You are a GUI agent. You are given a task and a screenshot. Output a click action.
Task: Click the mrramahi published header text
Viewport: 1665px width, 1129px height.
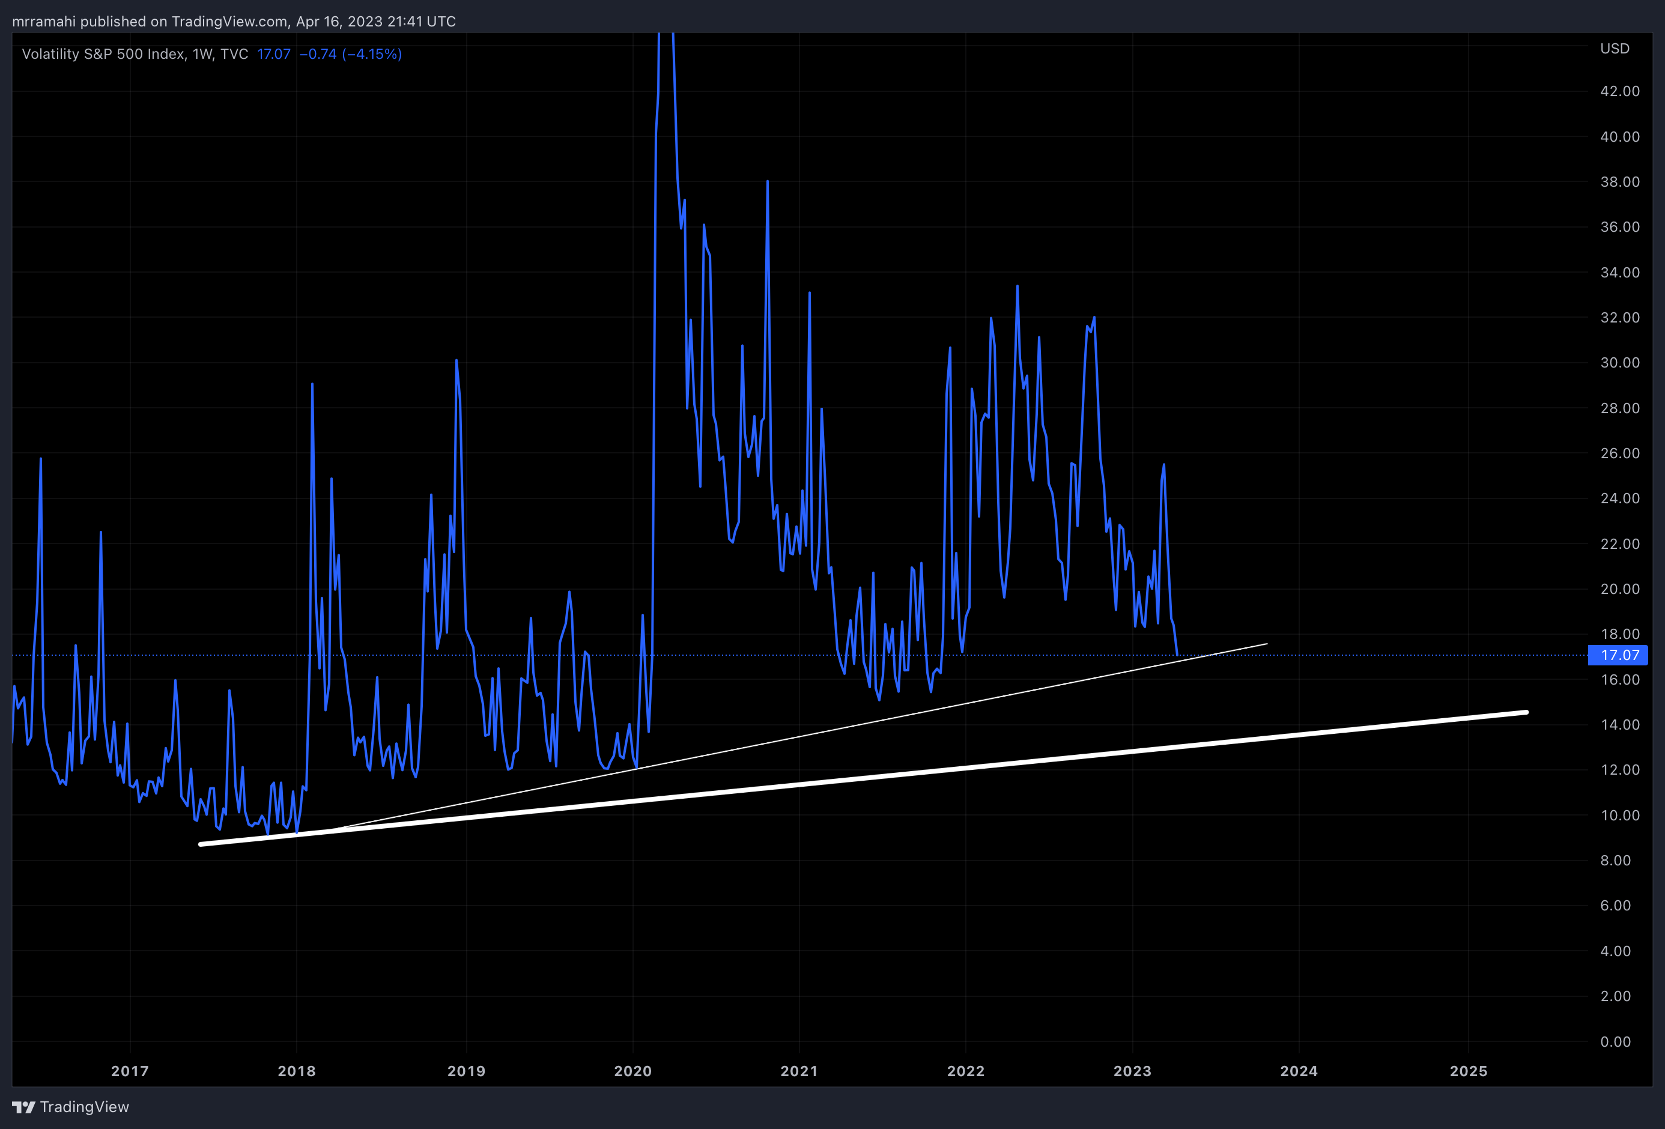pos(234,22)
